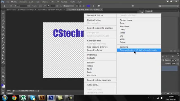Open the Proprietà panel tab
The image size is (180, 101).
tap(149, 11)
